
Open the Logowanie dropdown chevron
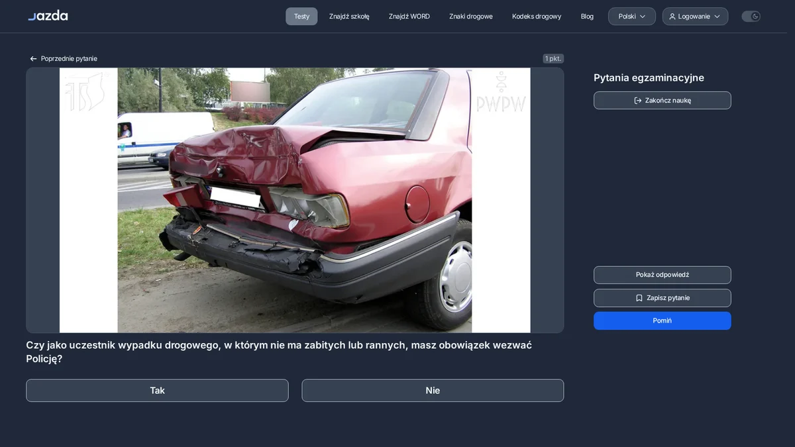(717, 17)
